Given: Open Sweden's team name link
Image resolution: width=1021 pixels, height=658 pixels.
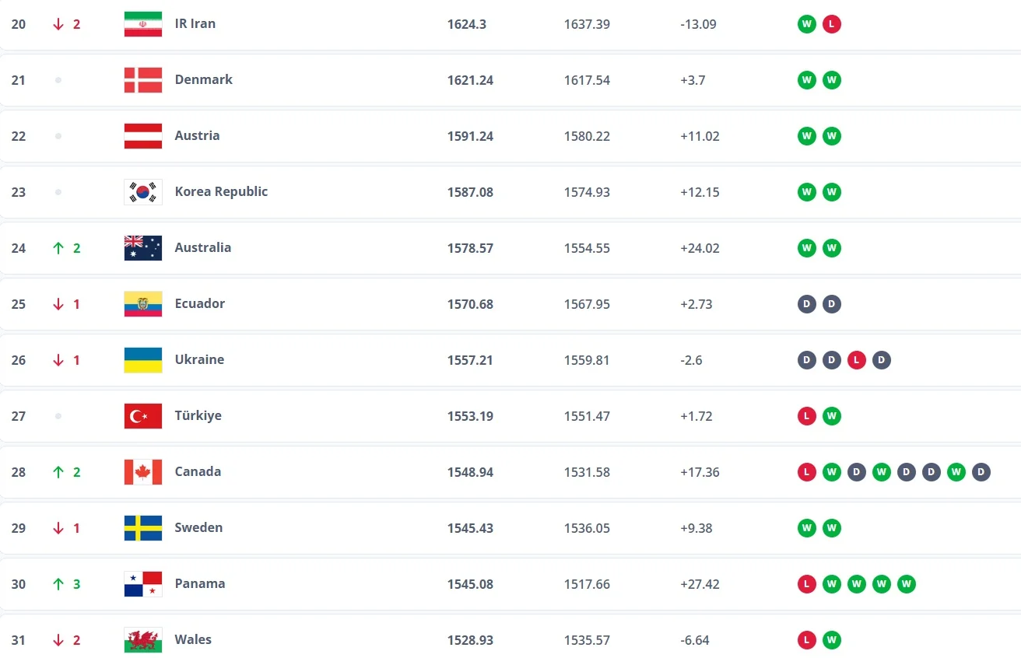Looking at the screenshot, I should point(198,527).
